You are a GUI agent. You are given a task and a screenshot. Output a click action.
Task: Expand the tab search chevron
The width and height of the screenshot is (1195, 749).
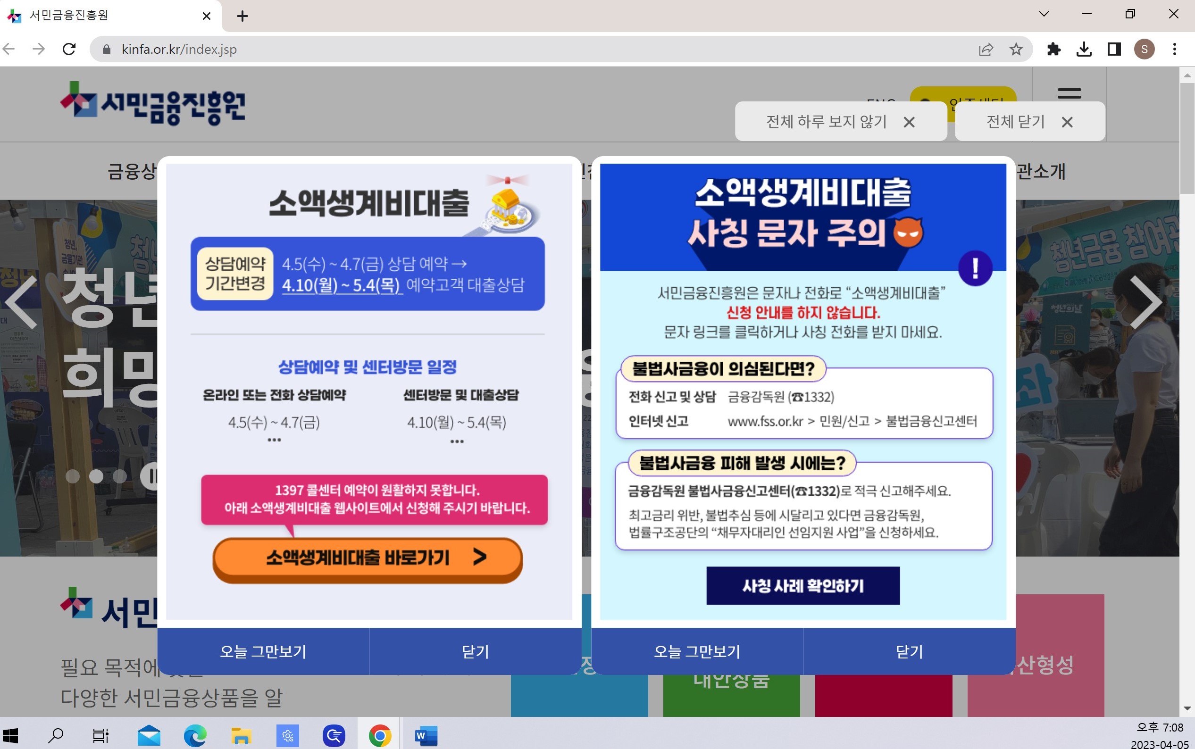click(1044, 14)
